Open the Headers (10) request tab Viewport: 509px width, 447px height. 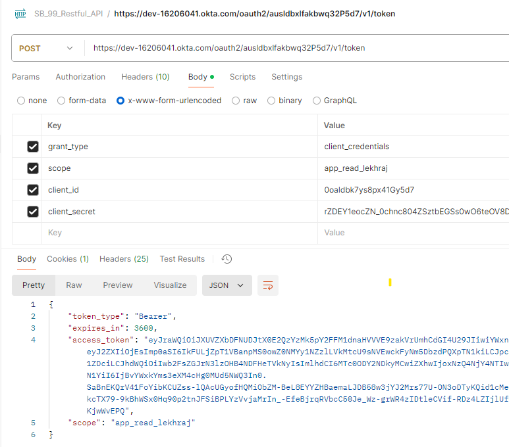coord(146,77)
